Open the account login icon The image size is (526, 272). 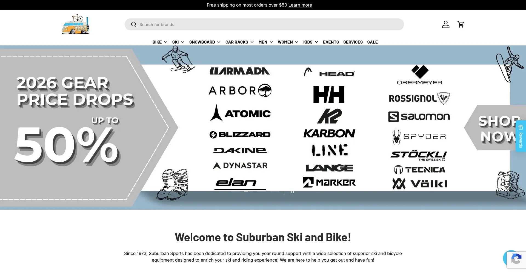(446, 24)
